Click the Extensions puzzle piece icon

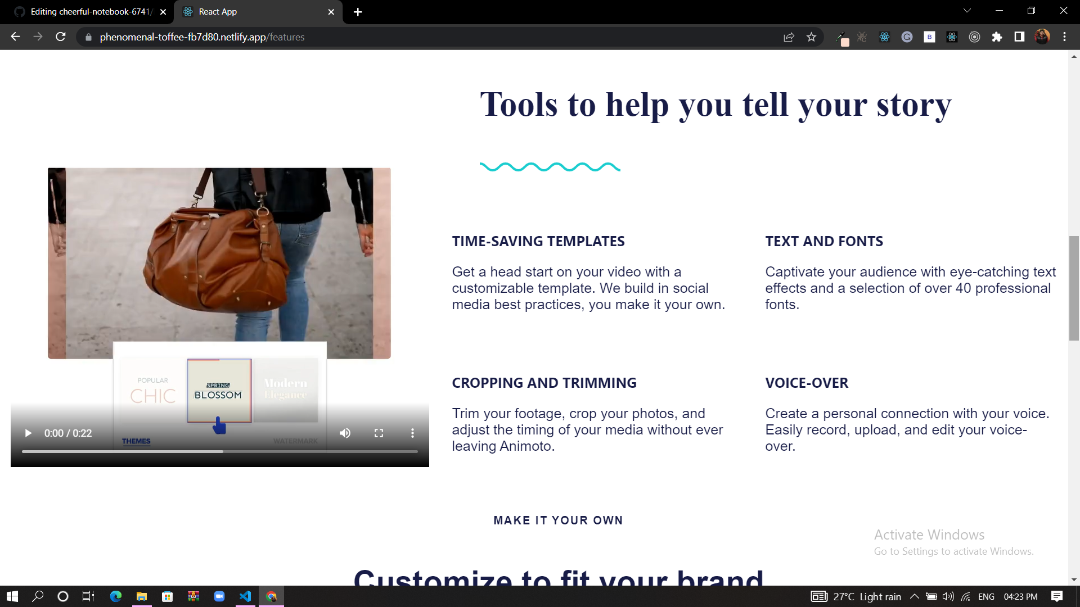pos(998,37)
